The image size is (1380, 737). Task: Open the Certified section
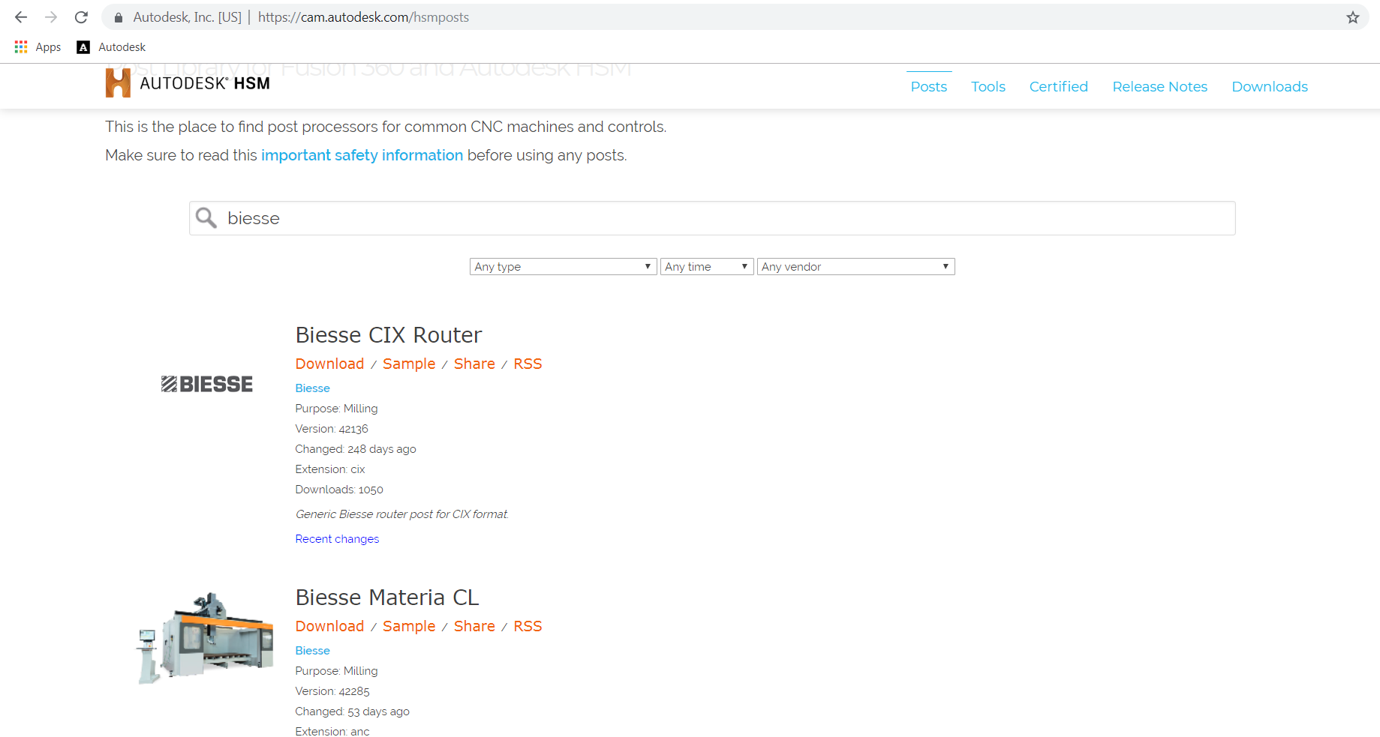[x=1058, y=86]
